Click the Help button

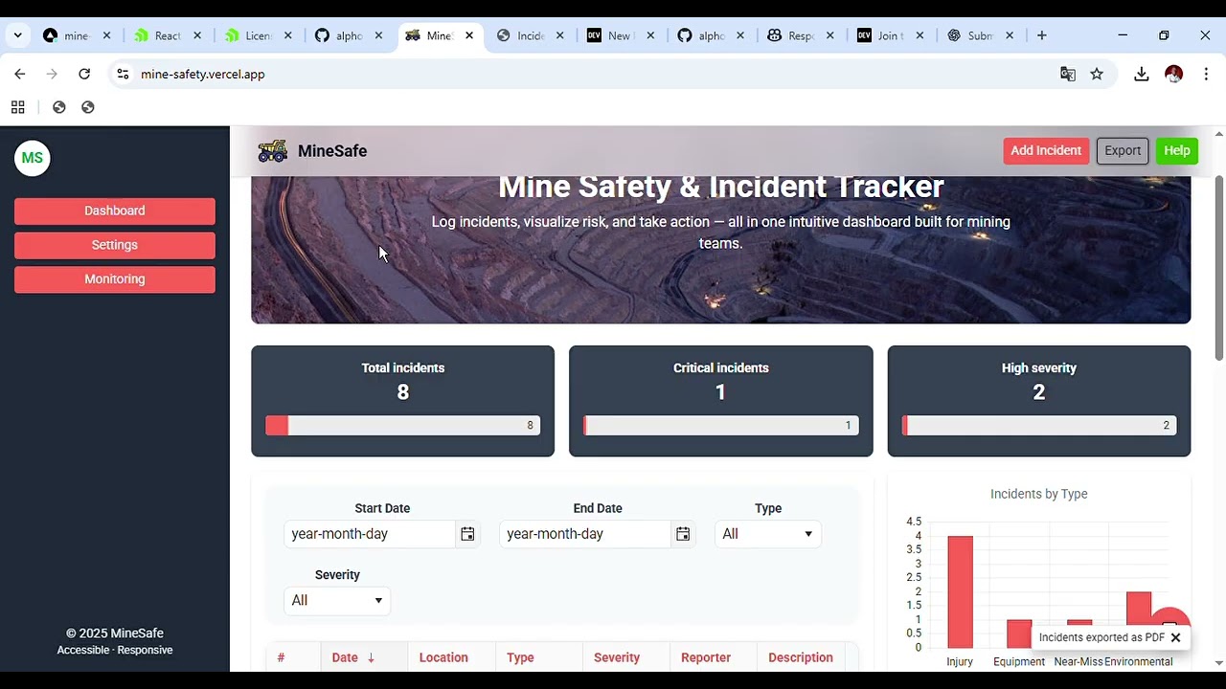[1177, 150]
